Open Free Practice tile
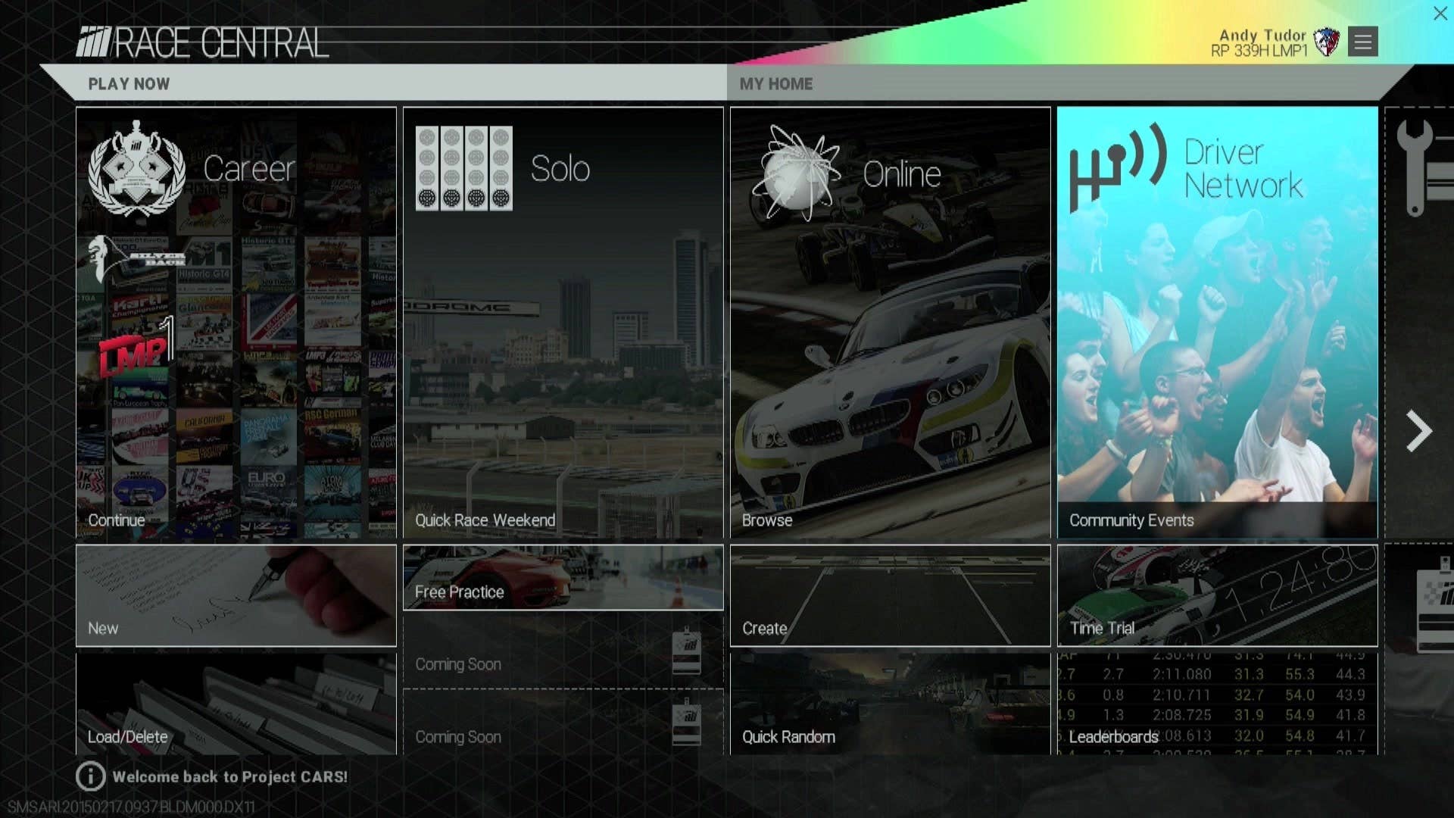 click(x=563, y=577)
